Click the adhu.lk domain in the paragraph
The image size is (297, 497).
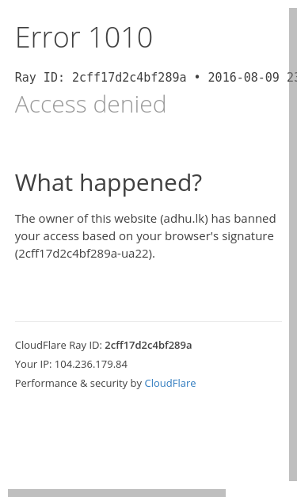point(185,219)
